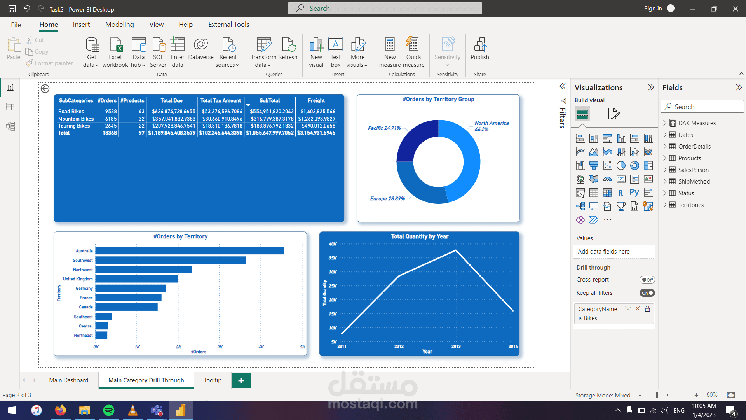Expand the Filters pane
Image resolution: width=746 pixels, height=420 pixels.
pyautogui.click(x=563, y=86)
